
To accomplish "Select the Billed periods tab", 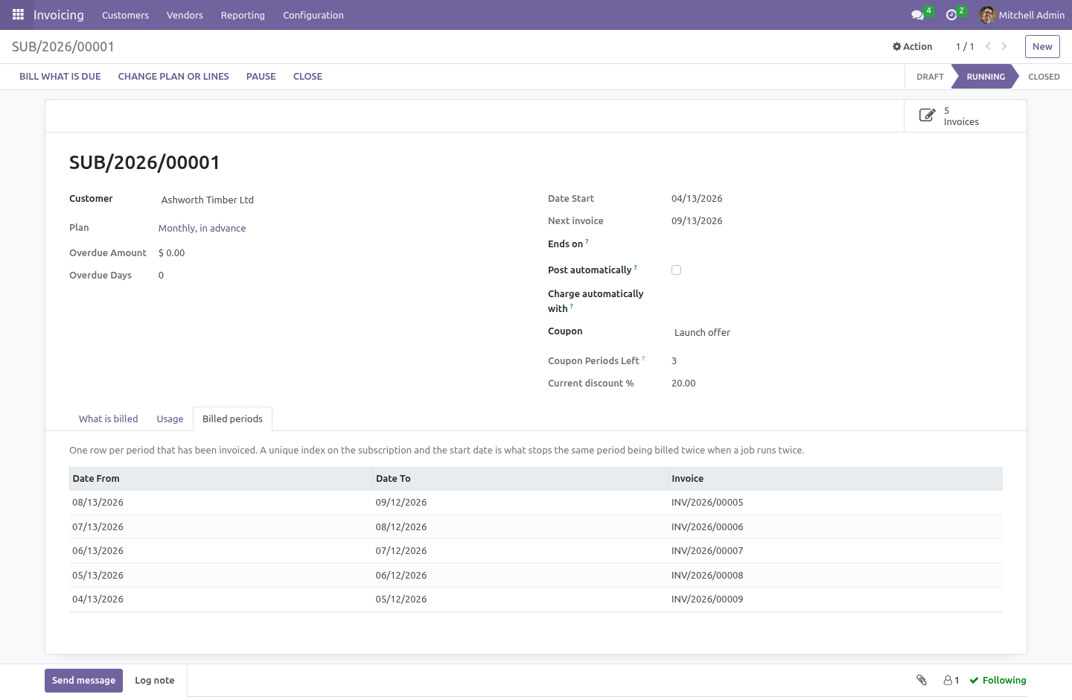I will point(232,419).
